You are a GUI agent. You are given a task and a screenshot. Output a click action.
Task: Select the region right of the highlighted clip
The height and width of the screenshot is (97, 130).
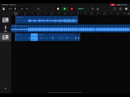click(57, 37)
